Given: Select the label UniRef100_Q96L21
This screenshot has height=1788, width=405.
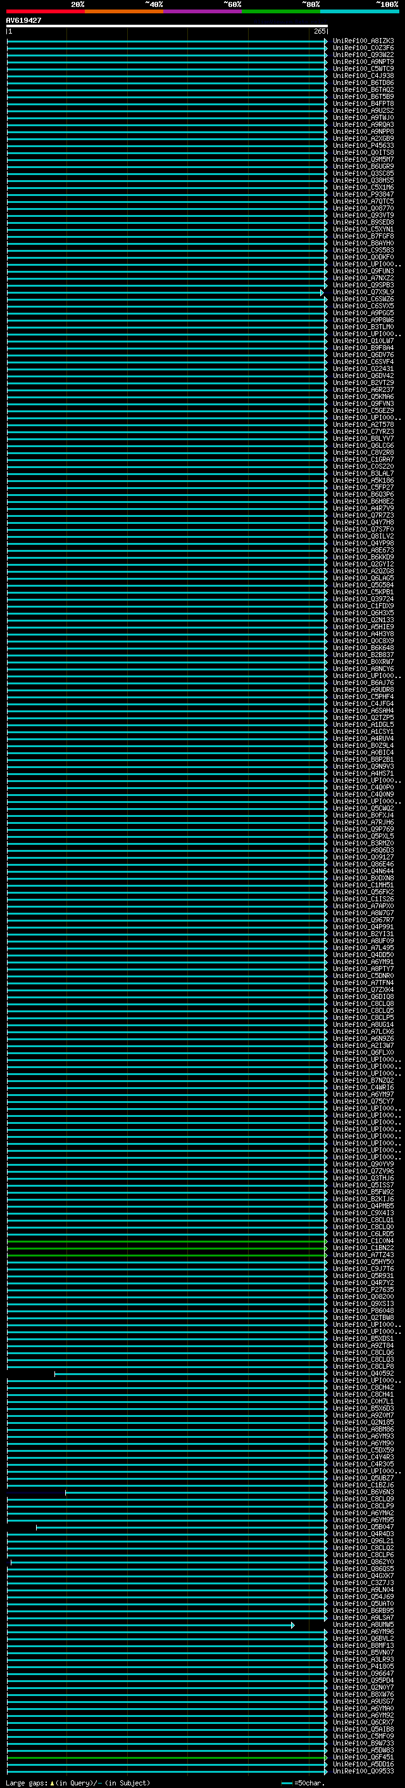Looking at the screenshot, I should (363, 1541).
